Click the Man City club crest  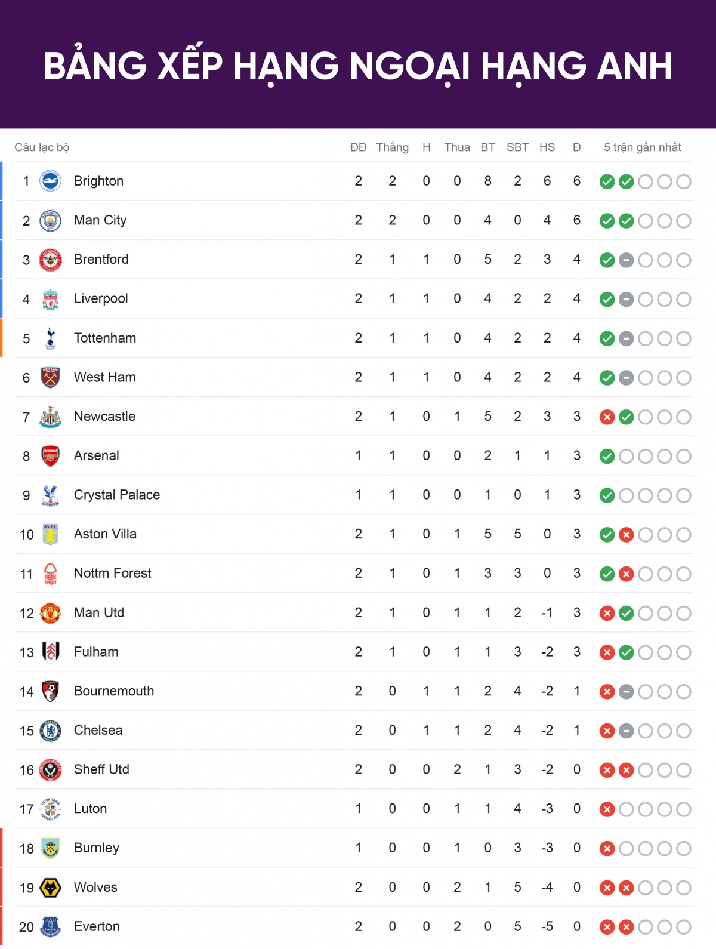pyautogui.click(x=50, y=220)
